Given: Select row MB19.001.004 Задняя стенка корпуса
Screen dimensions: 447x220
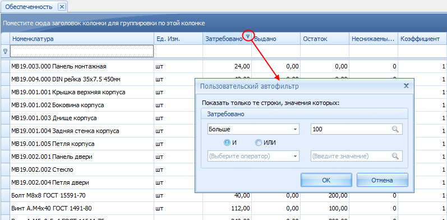Looking at the screenshot, I should [82, 131].
